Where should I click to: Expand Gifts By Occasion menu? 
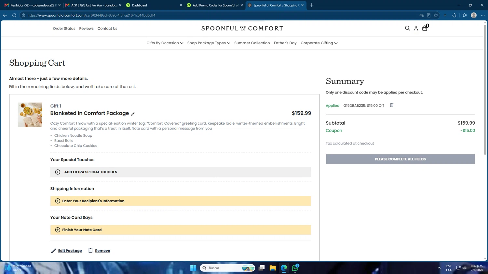(165, 43)
